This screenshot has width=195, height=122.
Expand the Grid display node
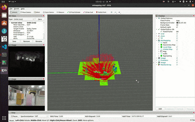[157, 34]
